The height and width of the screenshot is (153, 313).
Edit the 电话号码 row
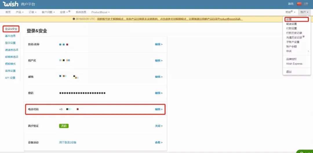click(x=159, y=109)
